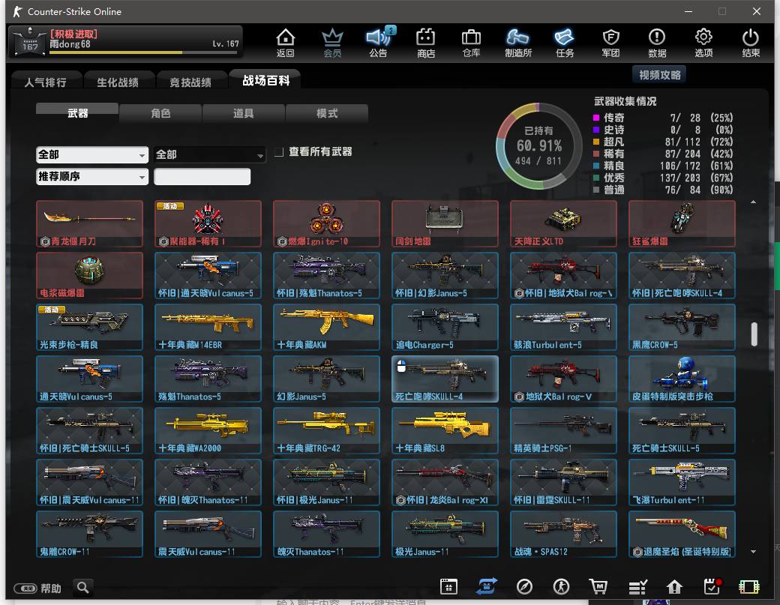Click the 视频攻略 button
This screenshot has height=605, width=780.
click(x=659, y=75)
